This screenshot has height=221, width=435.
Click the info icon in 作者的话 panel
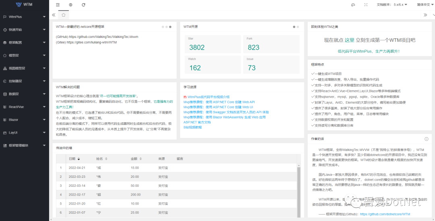[427, 139]
